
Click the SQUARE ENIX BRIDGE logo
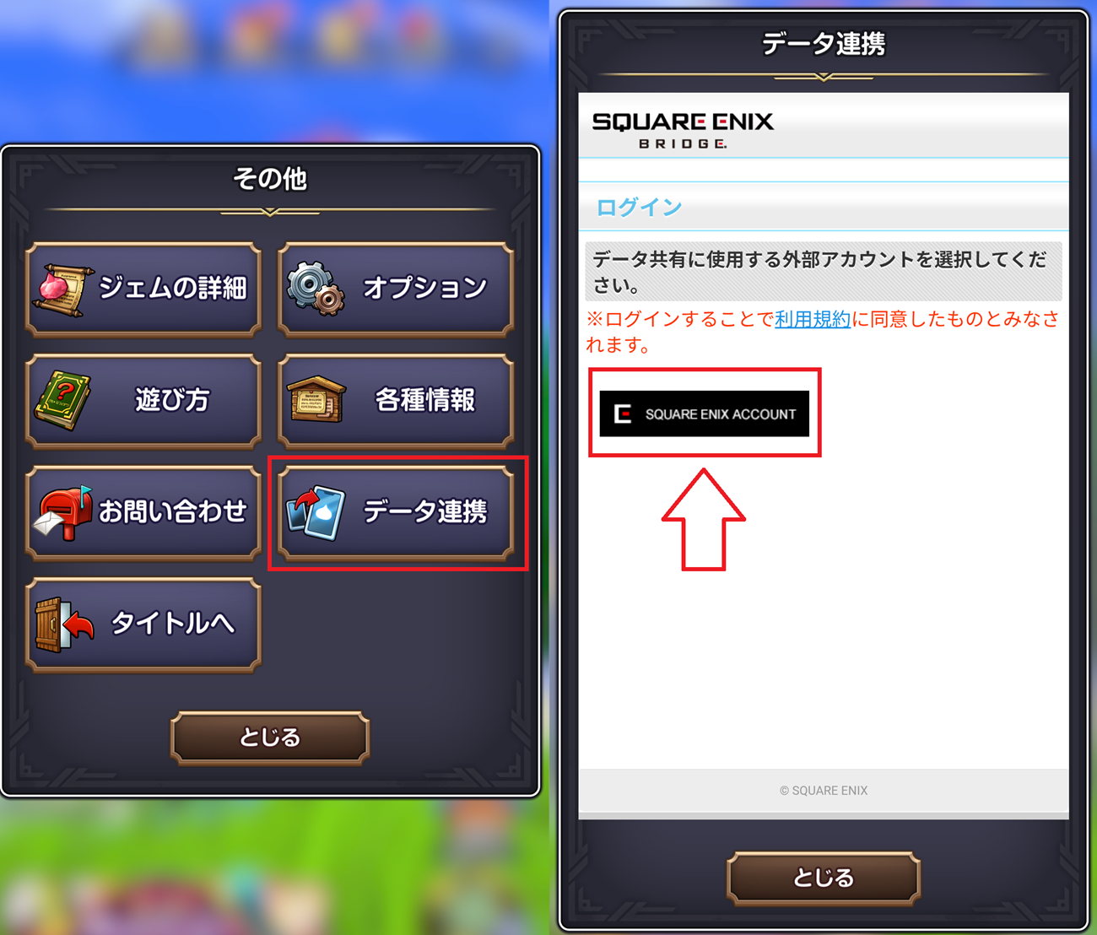click(x=683, y=130)
